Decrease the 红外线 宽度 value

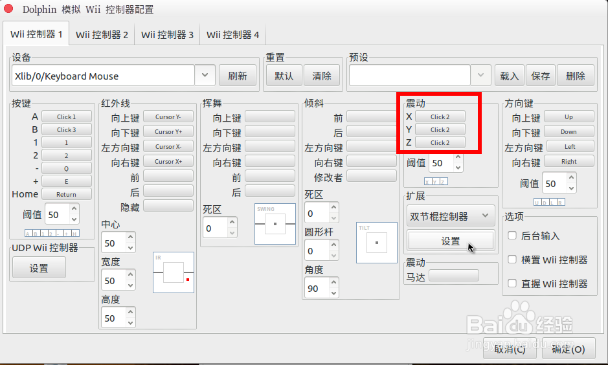[x=131, y=285]
